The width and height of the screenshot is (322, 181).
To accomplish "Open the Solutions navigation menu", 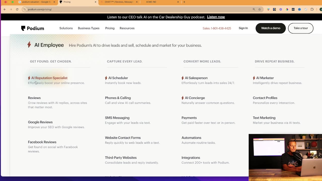I will pos(66,28).
